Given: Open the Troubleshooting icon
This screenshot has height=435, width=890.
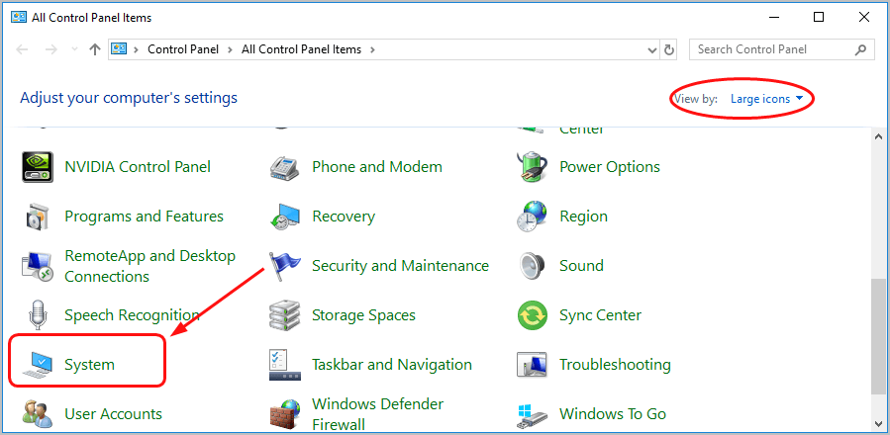Looking at the screenshot, I should point(532,365).
